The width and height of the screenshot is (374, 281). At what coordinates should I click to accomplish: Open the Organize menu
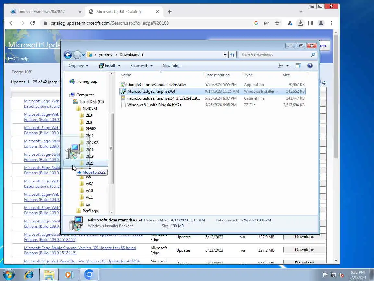tap(79, 66)
